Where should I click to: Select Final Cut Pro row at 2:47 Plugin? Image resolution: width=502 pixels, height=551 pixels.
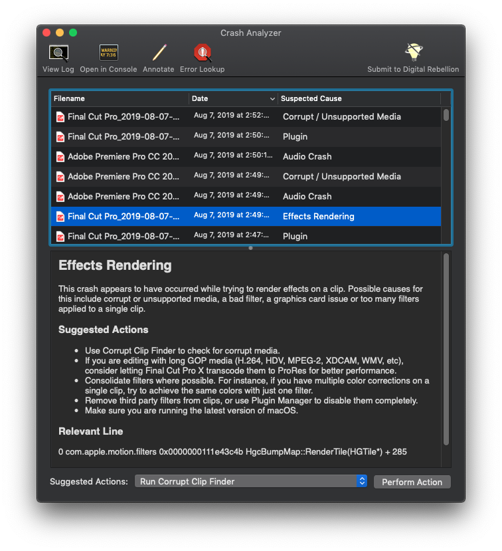tap(246, 235)
